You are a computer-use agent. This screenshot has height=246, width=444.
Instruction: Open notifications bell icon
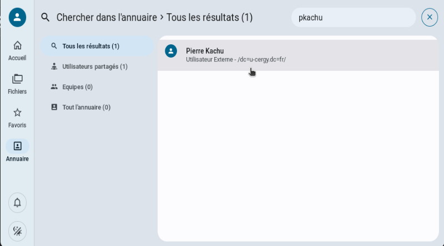17,203
